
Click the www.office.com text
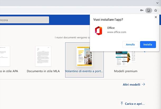tap(117, 32)
